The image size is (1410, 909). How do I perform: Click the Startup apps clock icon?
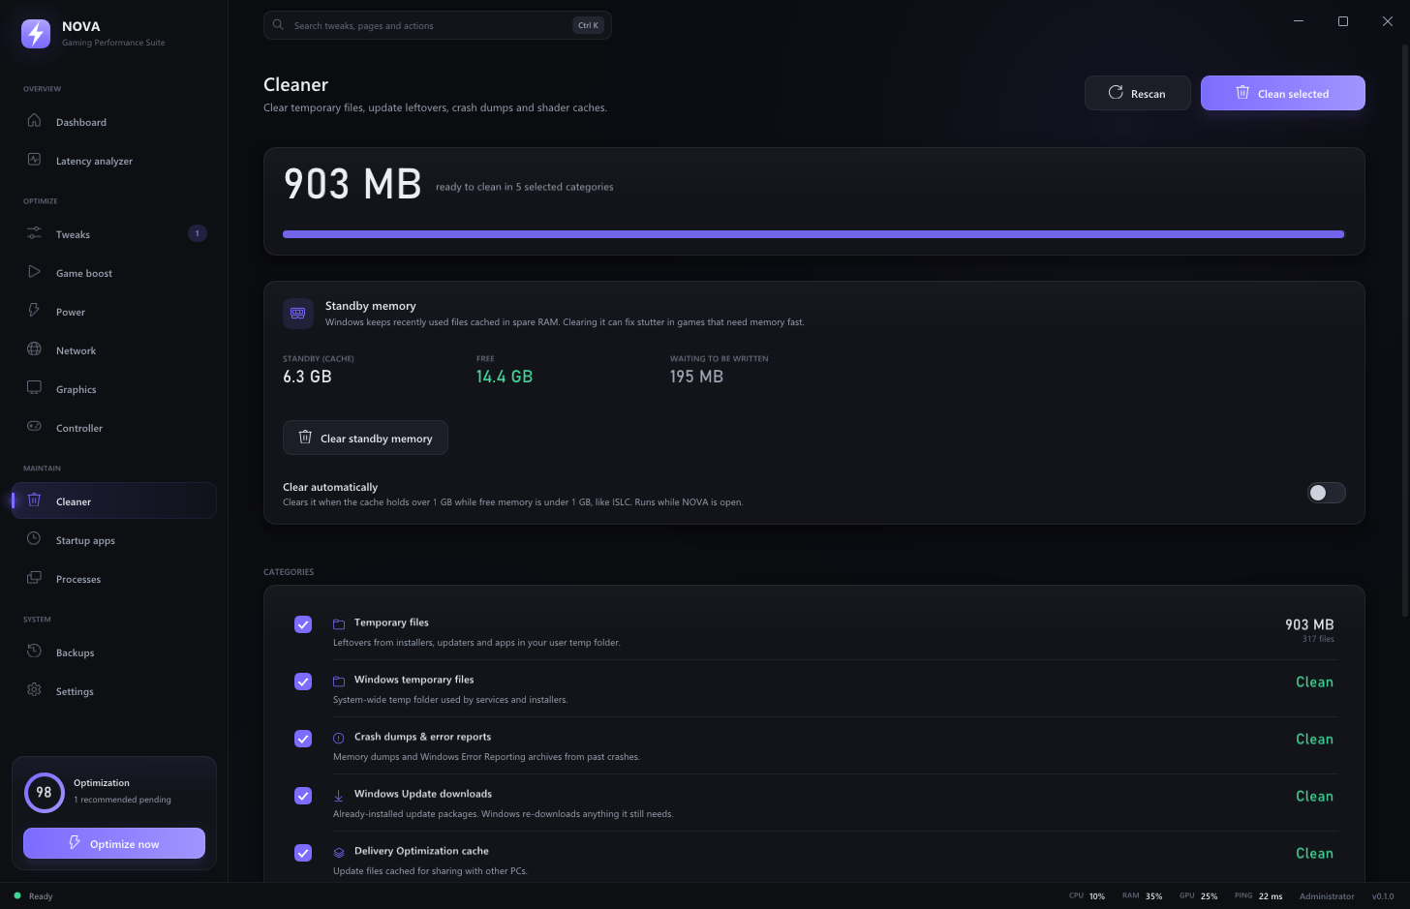tap(34, 539)
